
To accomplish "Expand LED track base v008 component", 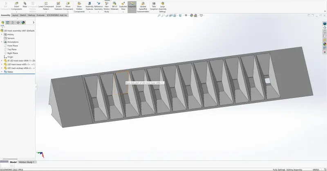I will (x=2, y=61).
